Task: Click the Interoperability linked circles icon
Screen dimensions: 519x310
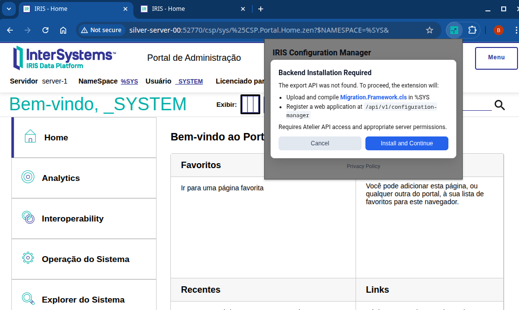Action: (x=28, y=218)
